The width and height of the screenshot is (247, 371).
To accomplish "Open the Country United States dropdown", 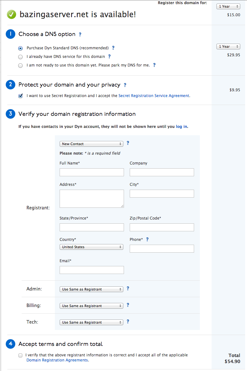I will [x=91, y=247].
